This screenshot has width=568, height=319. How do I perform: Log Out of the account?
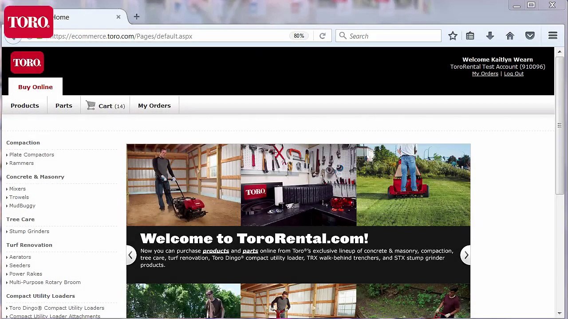point(514,74)
